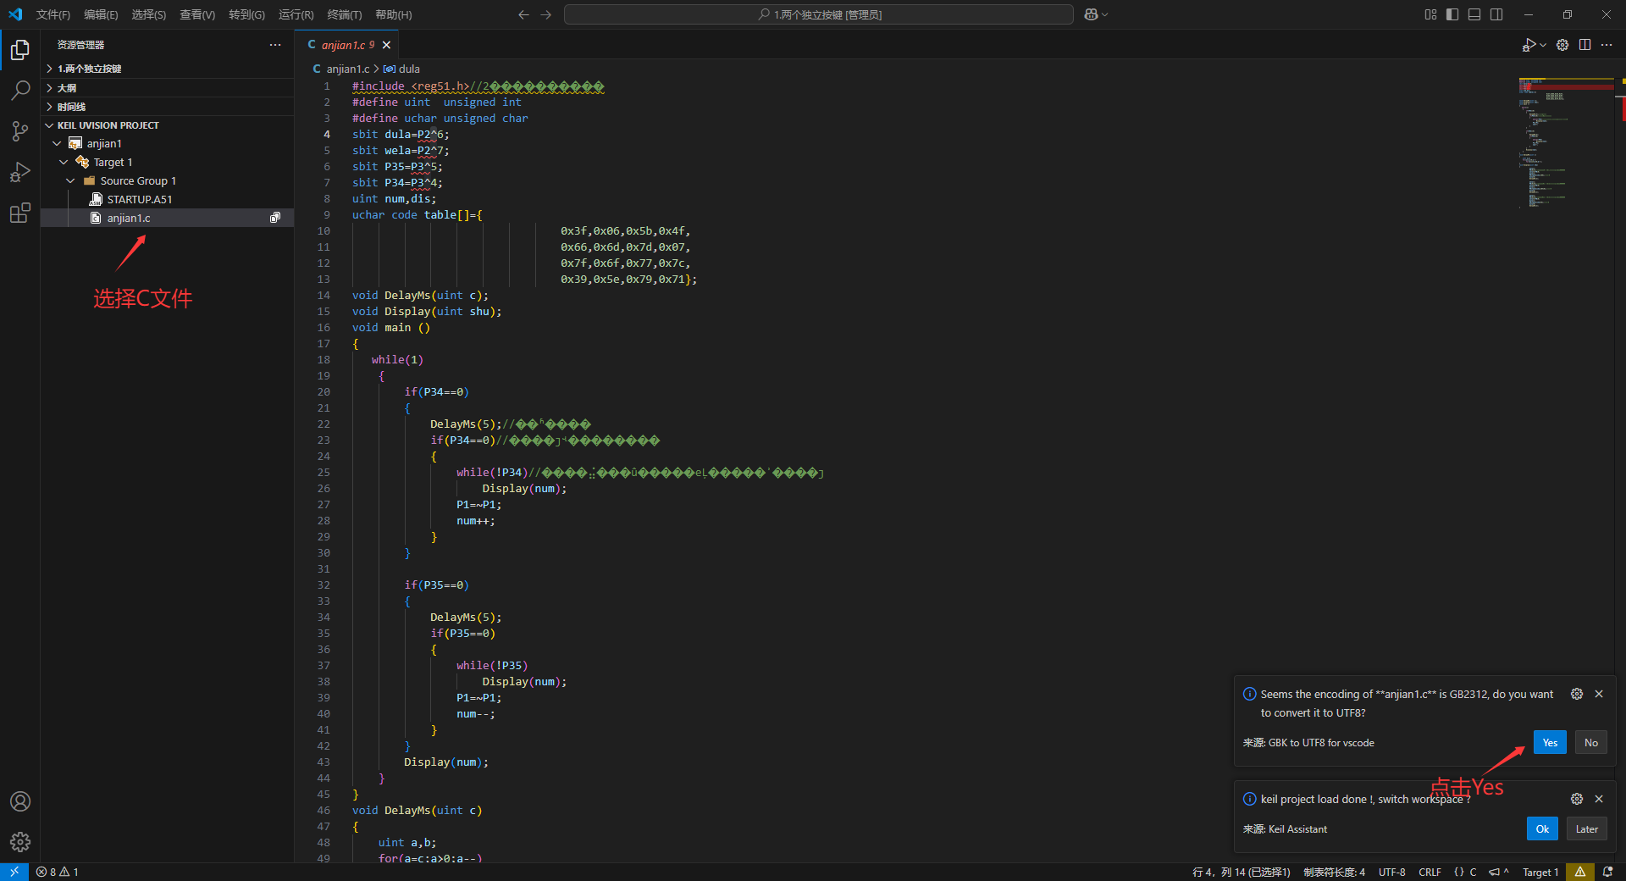Open the 帮助(H) menu
The image size is (1626, 881).
pyautogui.click(x=394, y=14)
